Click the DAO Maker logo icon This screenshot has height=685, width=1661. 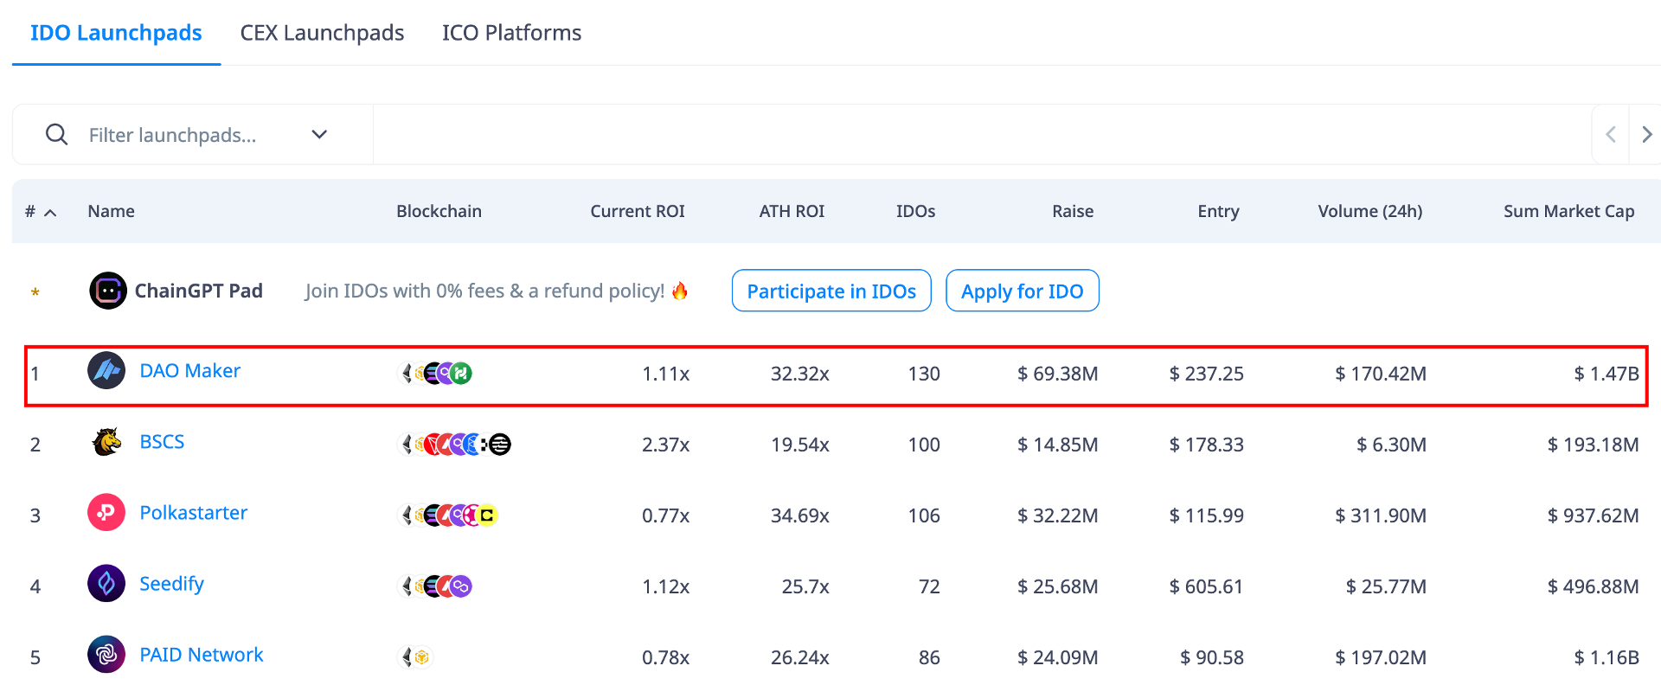(106, 371)
